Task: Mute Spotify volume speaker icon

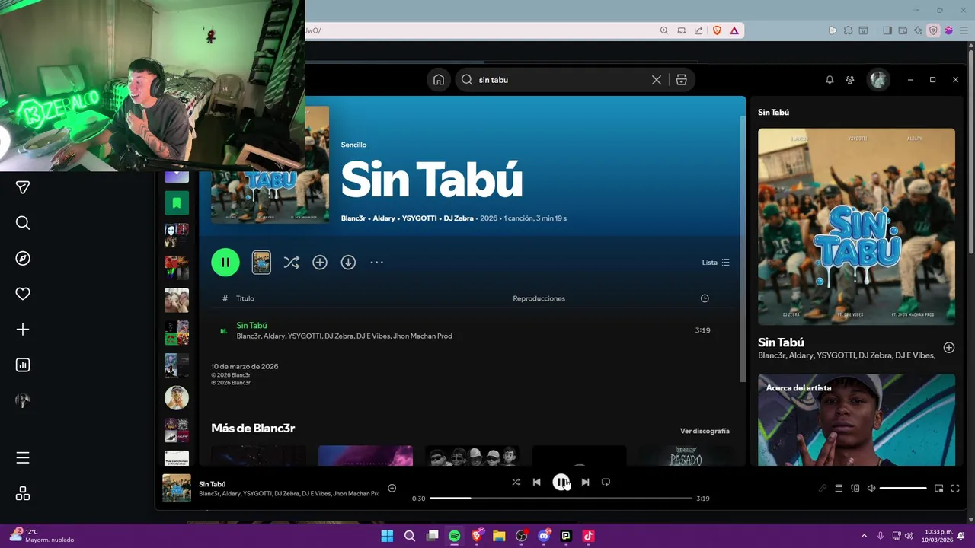Action: pos(871,488)
